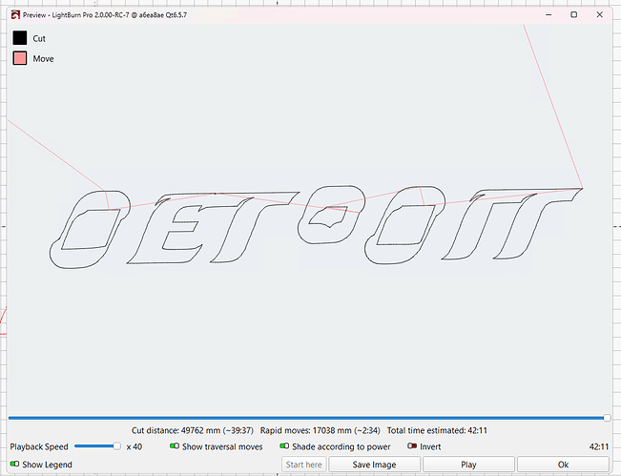Click the Save Image button
Image resolution: width=621 pixels, height=476 pixels.
pyautogui.click(x=374, y=465)
